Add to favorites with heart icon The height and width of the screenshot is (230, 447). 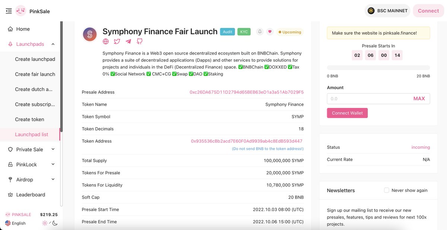(x=270, y=32)
